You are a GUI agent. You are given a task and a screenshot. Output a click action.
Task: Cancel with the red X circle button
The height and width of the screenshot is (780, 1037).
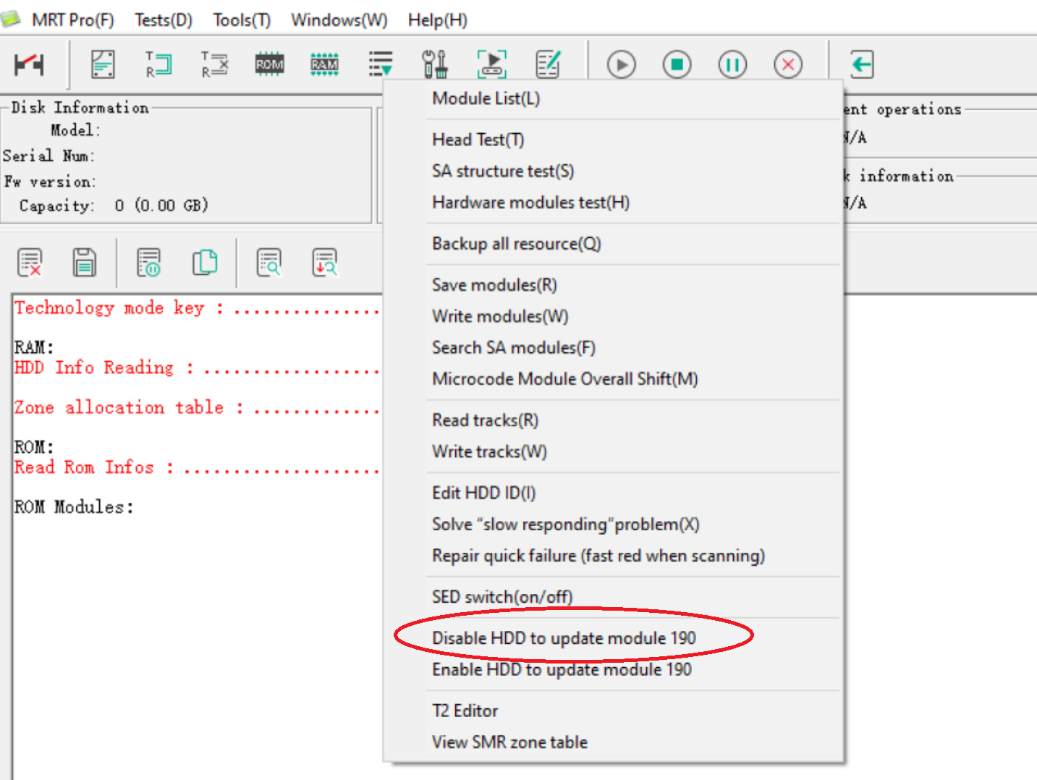pos(788,65)
